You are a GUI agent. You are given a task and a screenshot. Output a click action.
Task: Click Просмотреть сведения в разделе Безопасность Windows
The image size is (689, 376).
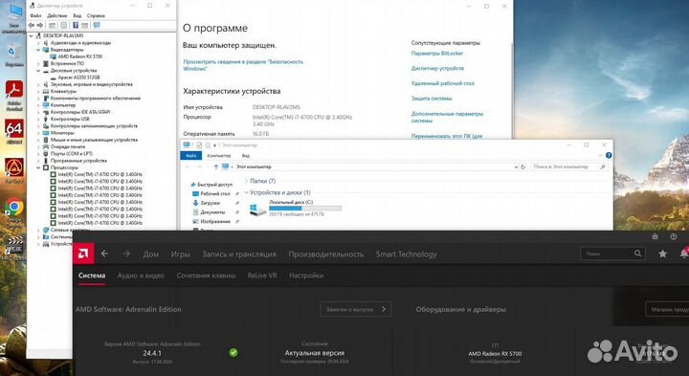[243, 65]
